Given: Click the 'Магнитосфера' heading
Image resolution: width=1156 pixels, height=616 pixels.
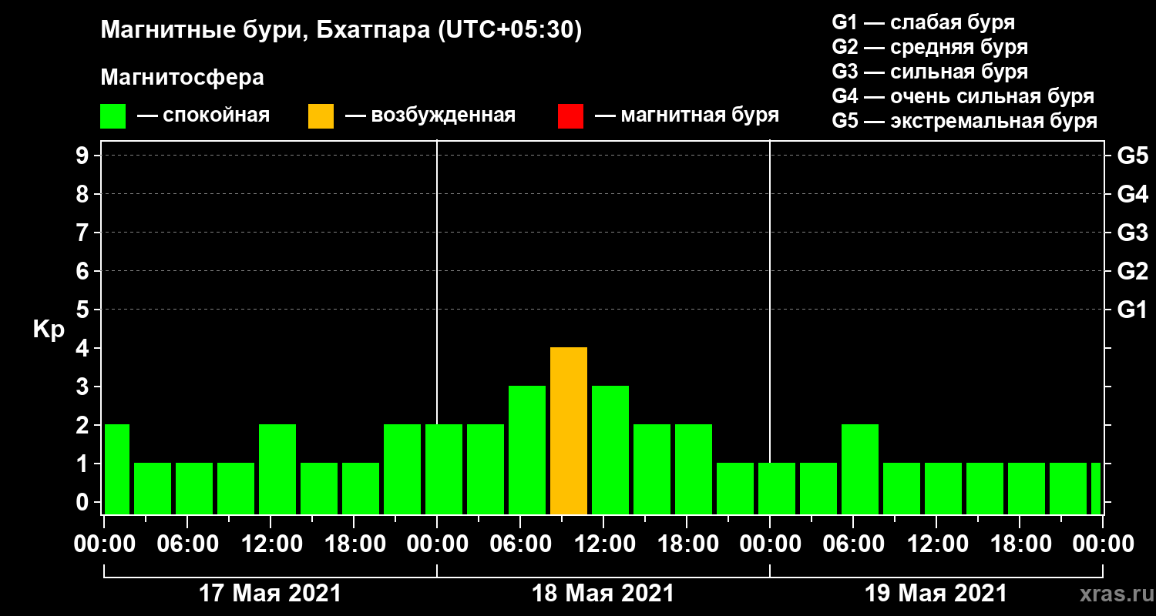Looking at the screenshot, I should pyautogui.click(x=182, y=78).
